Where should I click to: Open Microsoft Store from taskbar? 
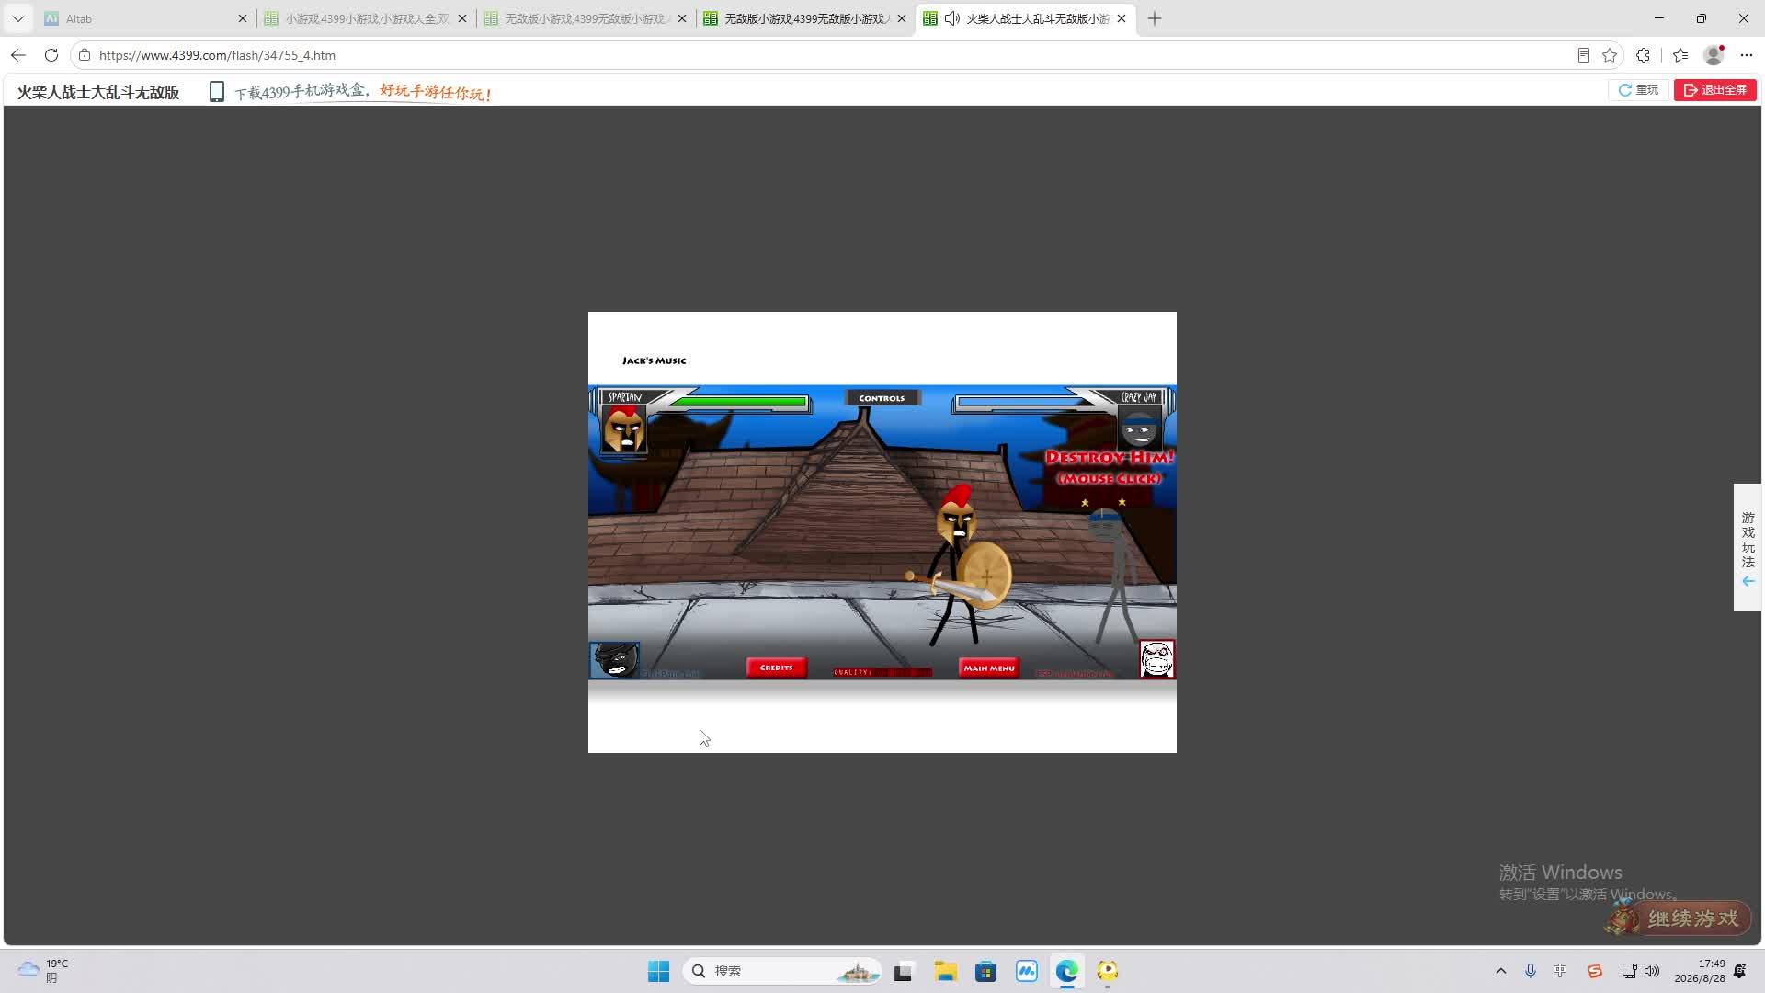(x=985, y=971)
